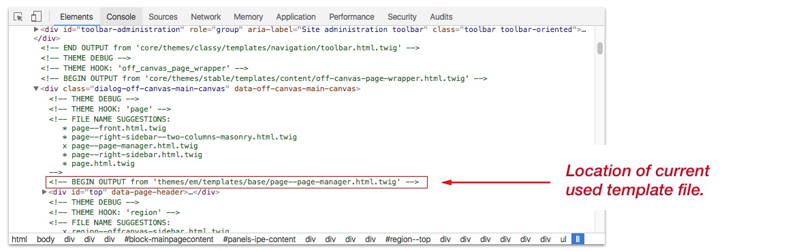
Task: Select the THEME HOOK: 'page' comment
Action: 110,109
